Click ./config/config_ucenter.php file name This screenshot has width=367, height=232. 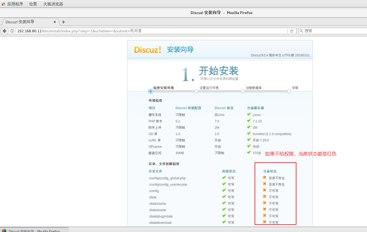pyautogui.click(x=168, y=185)
